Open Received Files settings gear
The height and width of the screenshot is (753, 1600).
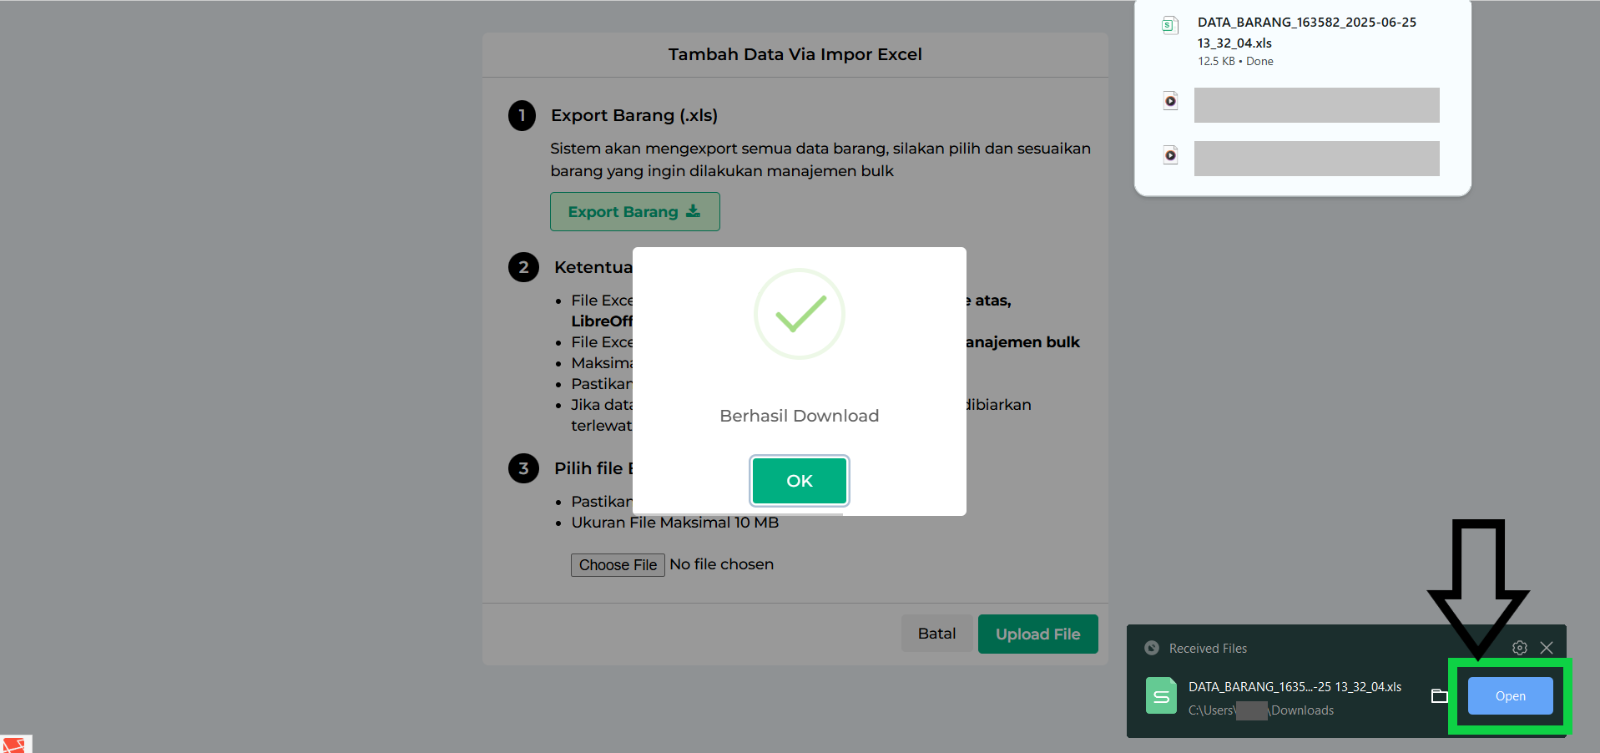[x=1520, y=648]
